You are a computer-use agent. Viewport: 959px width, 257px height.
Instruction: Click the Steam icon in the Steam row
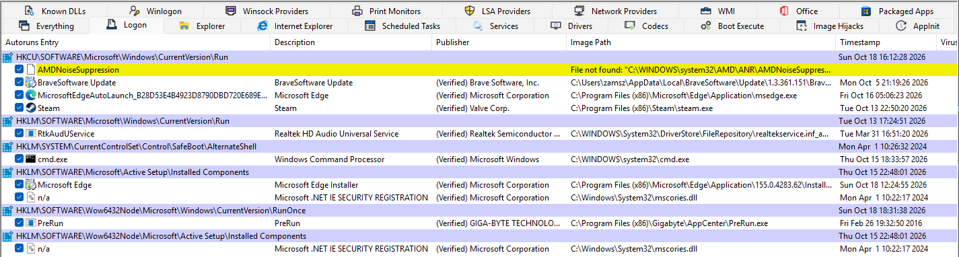point(31,108)
